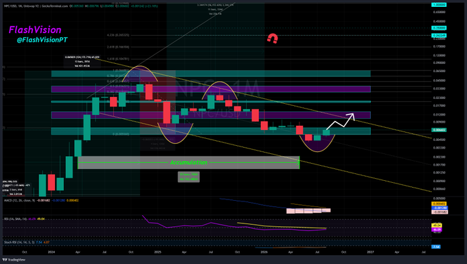Screen dimensions: 467x264
Task: Click the 0.090000 price axis value
Action: click(x=440, y=63)
